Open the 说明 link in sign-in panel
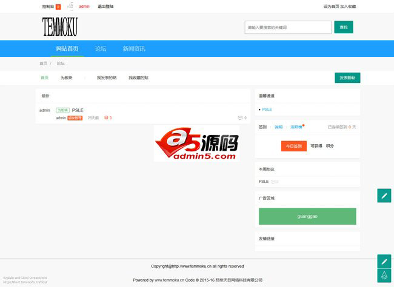Viewport: 394px width, 287px height. (278, 127)
